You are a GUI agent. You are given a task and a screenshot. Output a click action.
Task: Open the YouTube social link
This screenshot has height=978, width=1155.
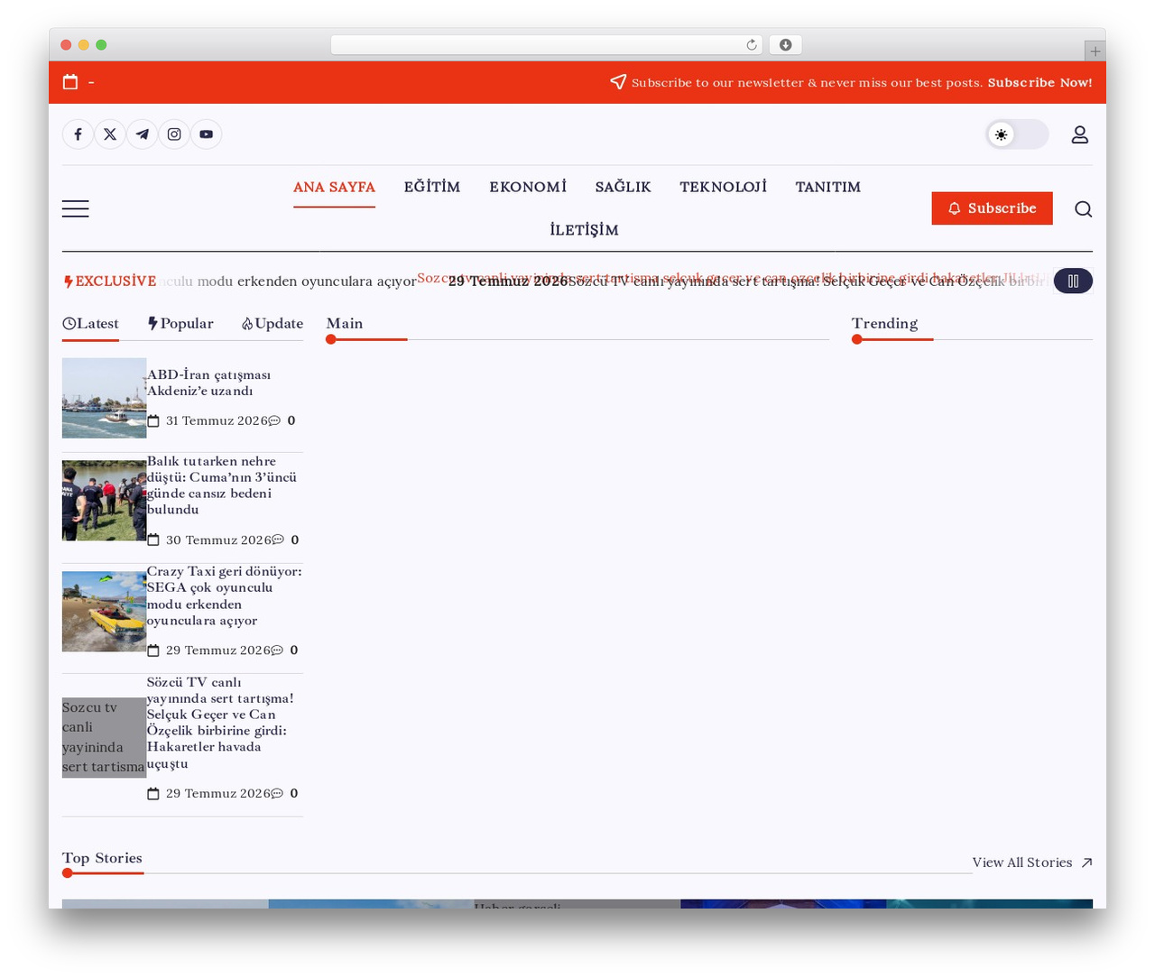click(207, 134)
